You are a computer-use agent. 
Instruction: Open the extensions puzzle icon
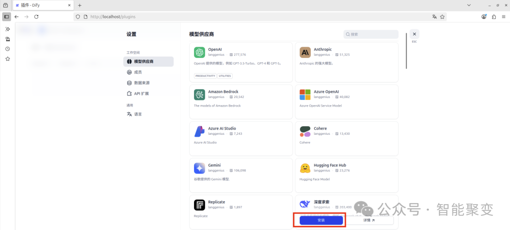tap(494, 17)
